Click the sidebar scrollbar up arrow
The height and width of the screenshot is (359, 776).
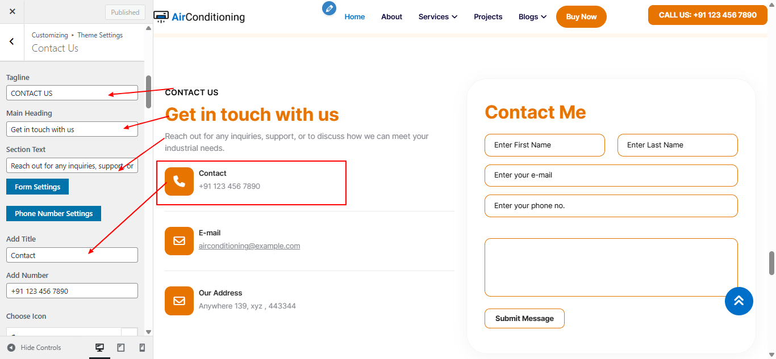(x=148, y=27)
